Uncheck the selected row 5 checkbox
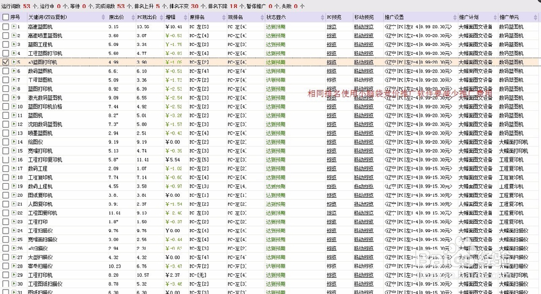541x294 pixels. pyautogui.click(x=5, y=62)
